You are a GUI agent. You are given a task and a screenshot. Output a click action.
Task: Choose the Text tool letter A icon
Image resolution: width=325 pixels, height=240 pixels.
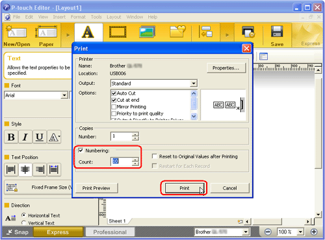[88, 32]
